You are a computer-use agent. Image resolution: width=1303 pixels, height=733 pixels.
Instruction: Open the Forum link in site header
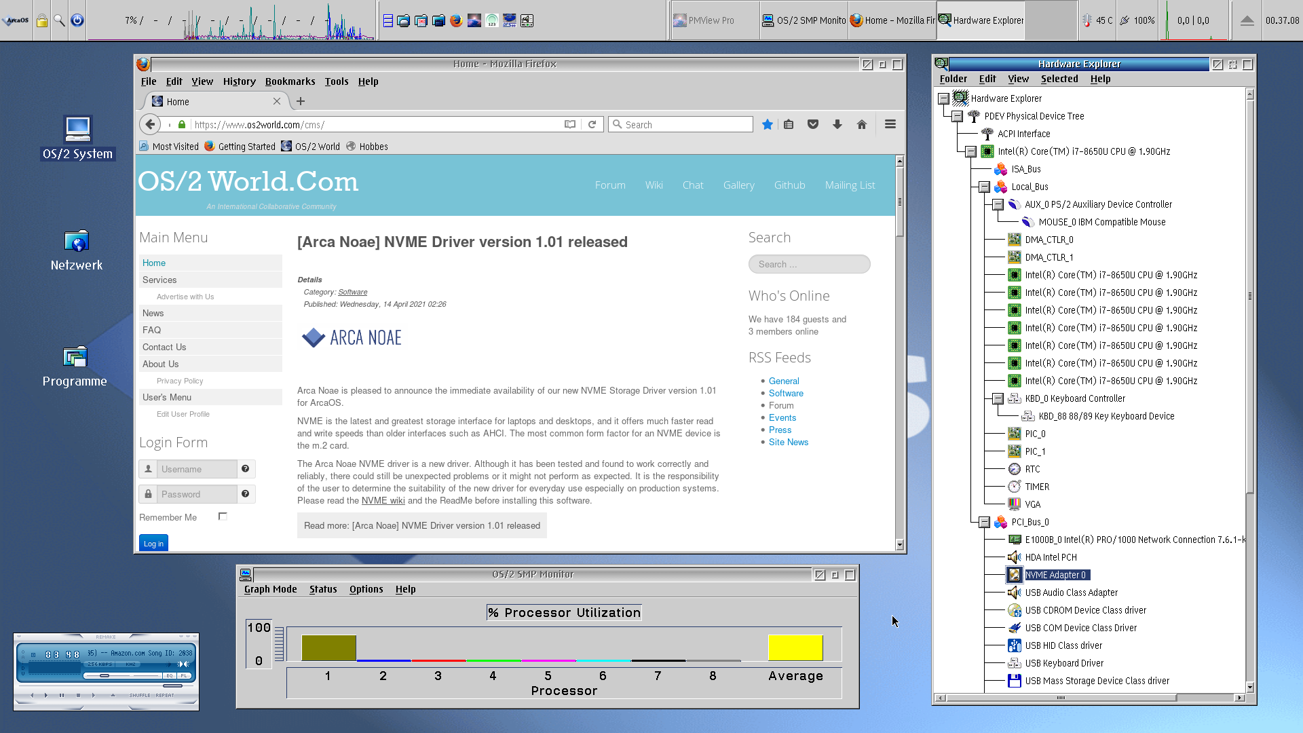[x=610, y=185]
